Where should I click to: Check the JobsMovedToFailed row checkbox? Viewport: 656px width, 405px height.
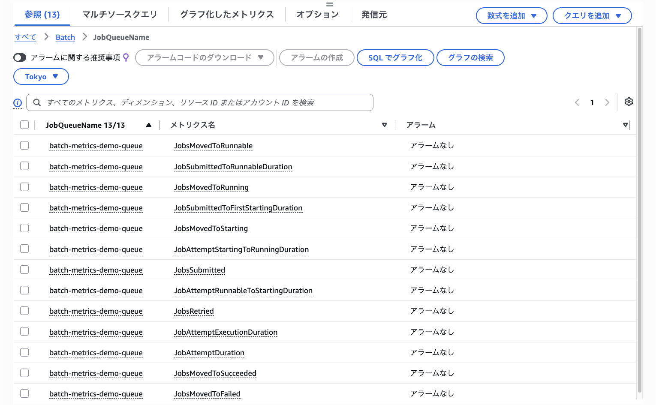click(x=24, y=393)
